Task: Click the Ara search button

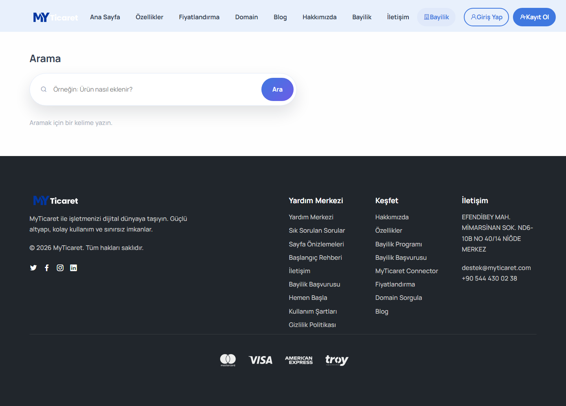Action: click(x=277, y=90)
